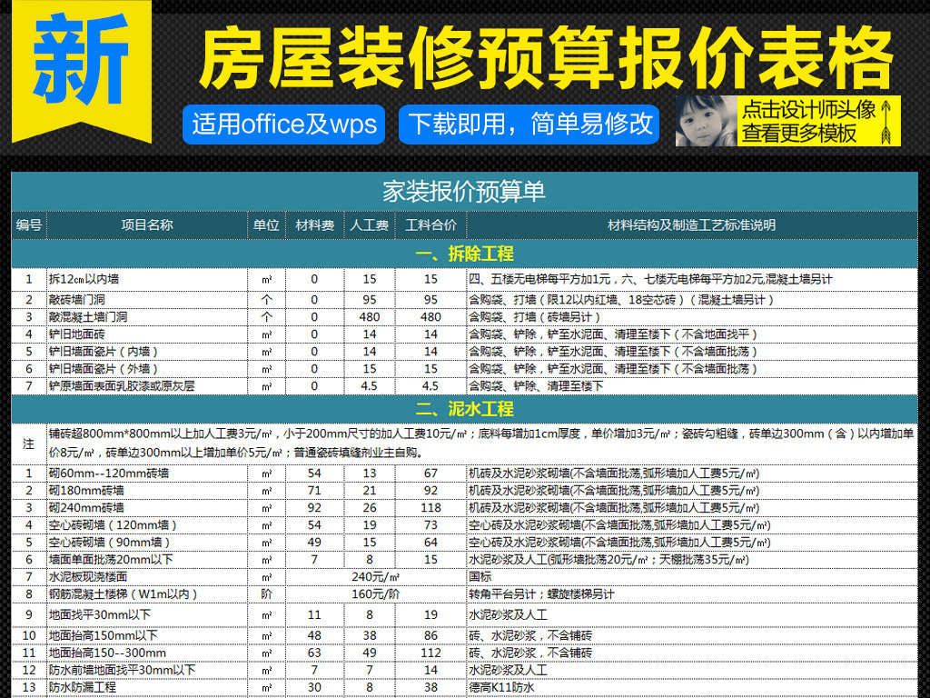Click the 下载即用，简单易修改 button
930x698 pixels.
coord(530,124)
